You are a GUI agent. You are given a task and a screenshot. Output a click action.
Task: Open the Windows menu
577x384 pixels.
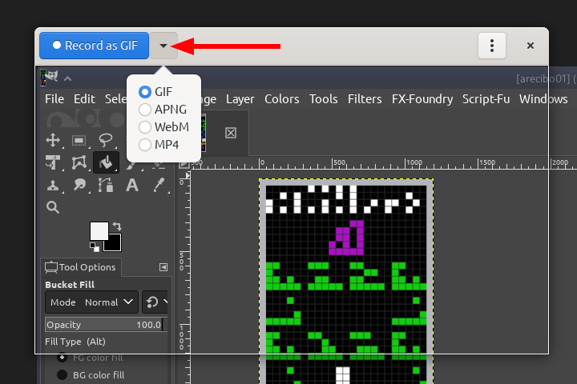[543, 99]
